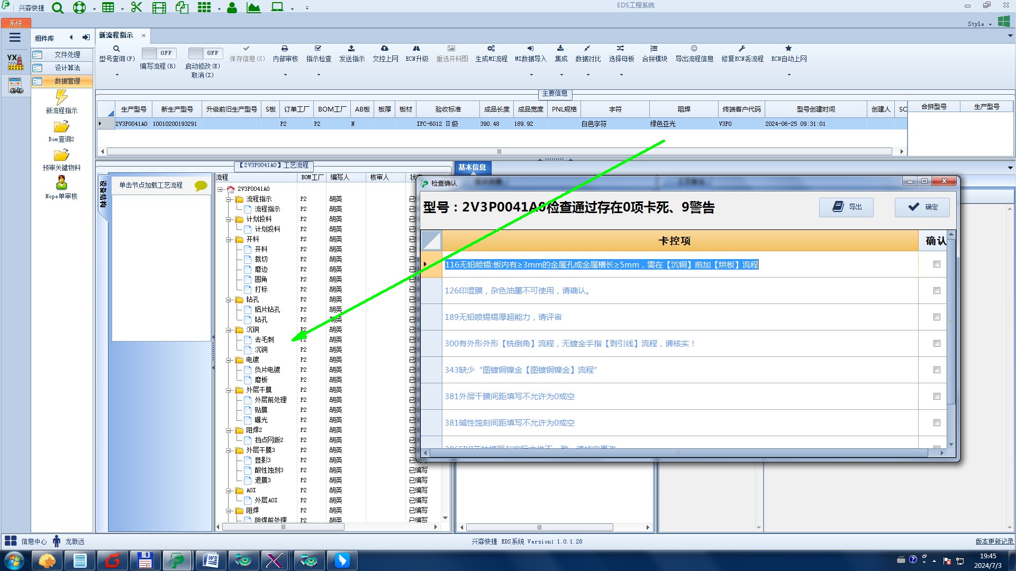Click the 导出 export button
The image size is (1016, 571).
pyautogui.click(x=846, y=207)
